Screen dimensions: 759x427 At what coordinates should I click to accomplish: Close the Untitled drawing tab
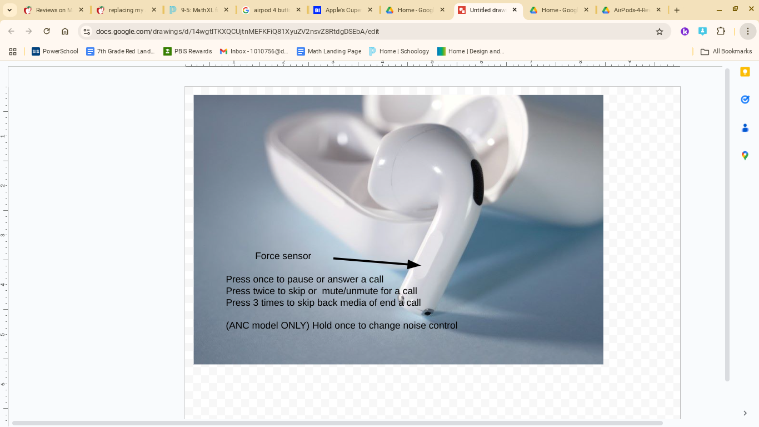click(x=515, y=10)
